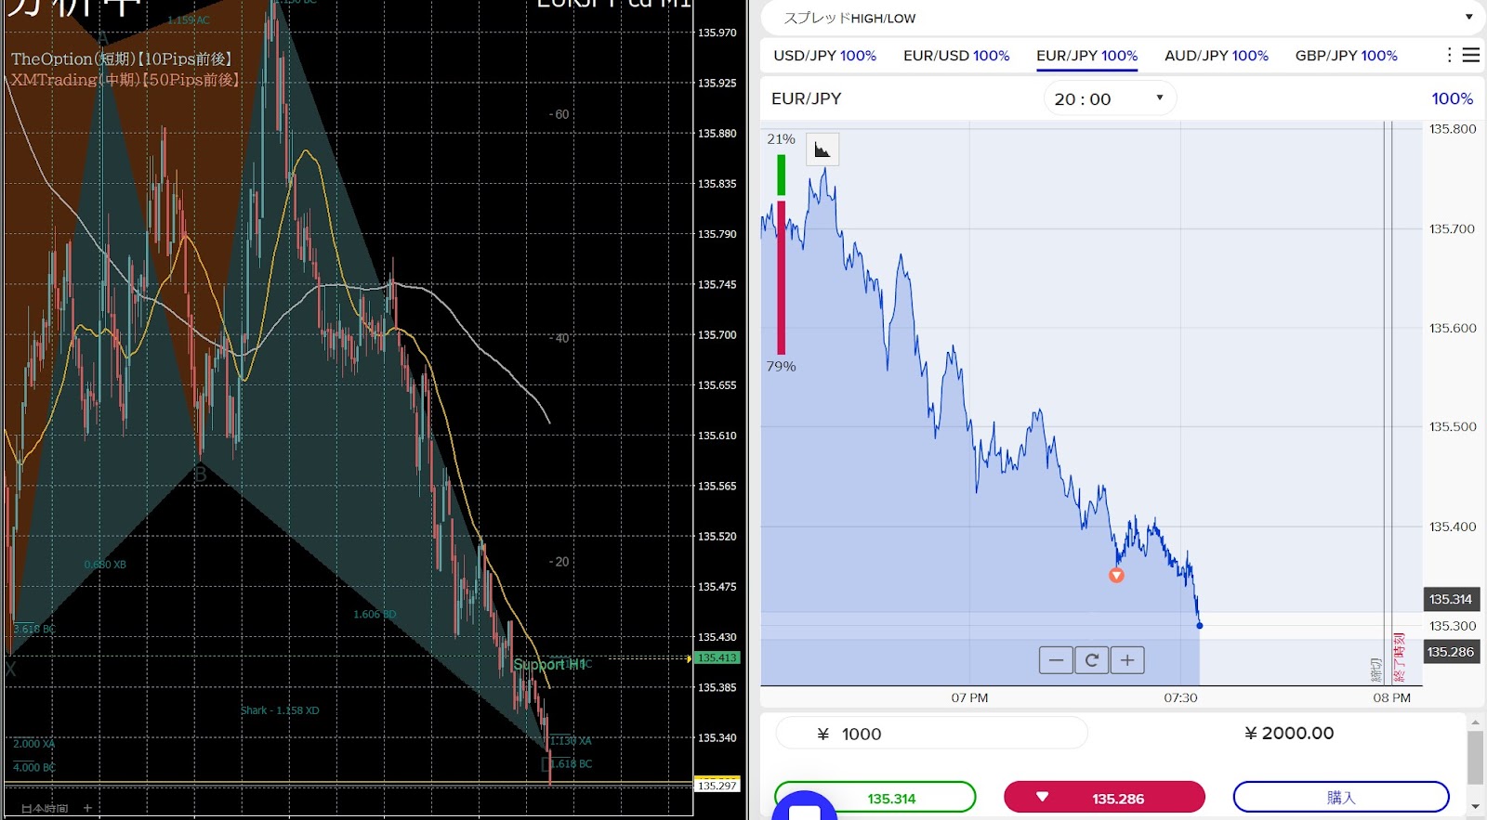Open the three-dot options next to tabs
Screen dimensions: 1487x820
click(1449, 56)
